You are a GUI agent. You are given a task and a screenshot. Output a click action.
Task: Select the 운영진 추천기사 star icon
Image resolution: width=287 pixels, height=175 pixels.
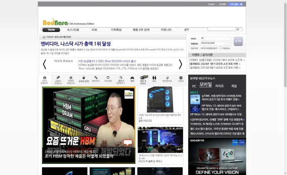point(71,80)
